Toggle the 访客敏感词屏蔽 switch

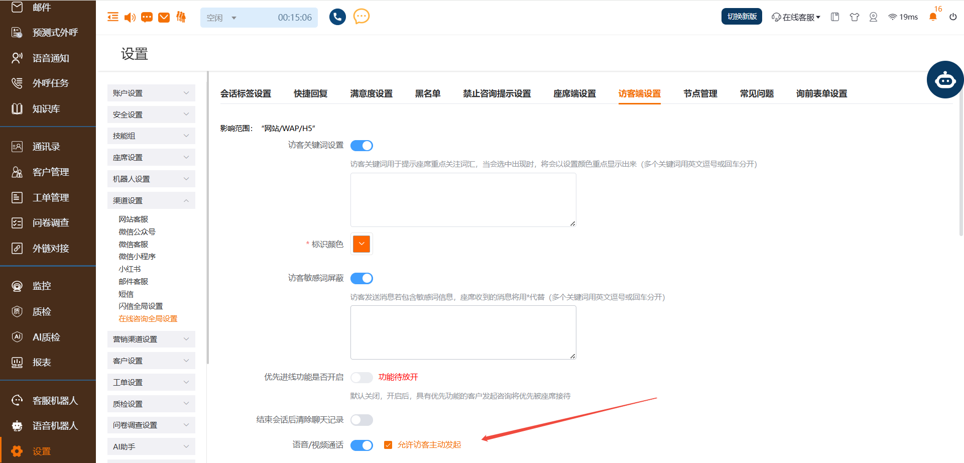click(361, 278)
